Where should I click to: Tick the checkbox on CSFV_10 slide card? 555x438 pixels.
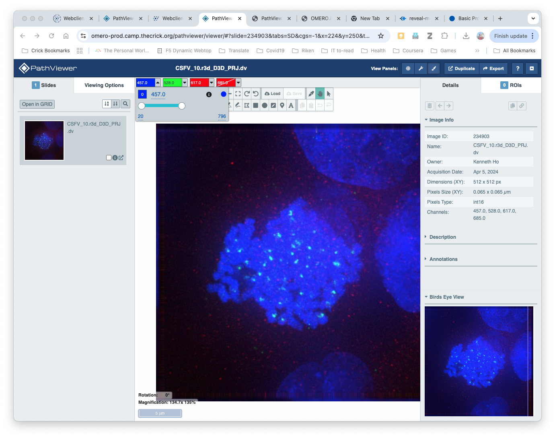[x=109, y=158]
